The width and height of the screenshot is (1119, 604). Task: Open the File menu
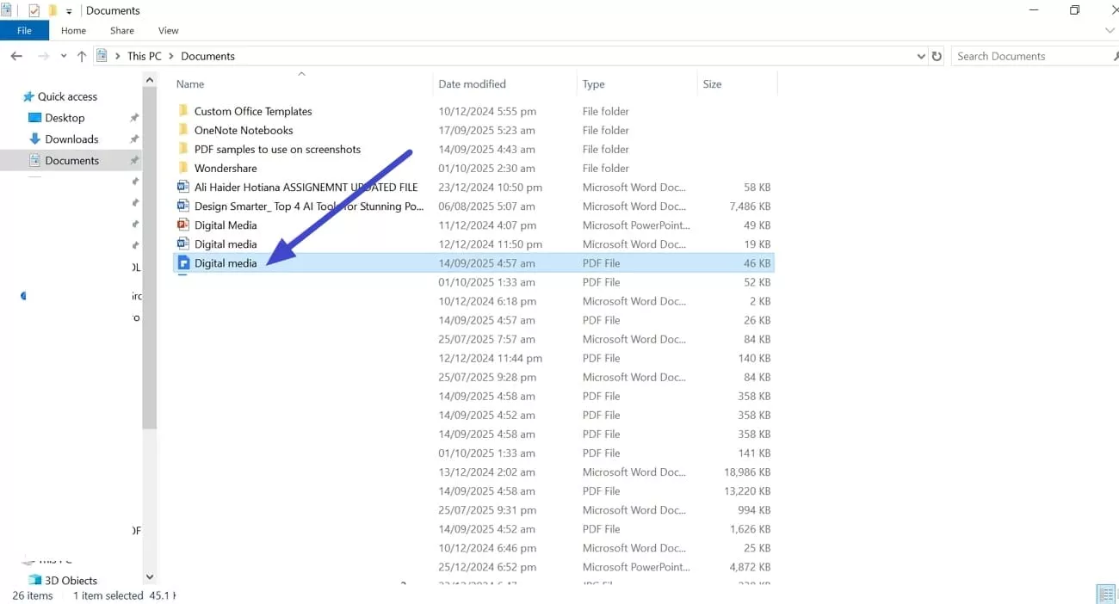pos(24,30)
